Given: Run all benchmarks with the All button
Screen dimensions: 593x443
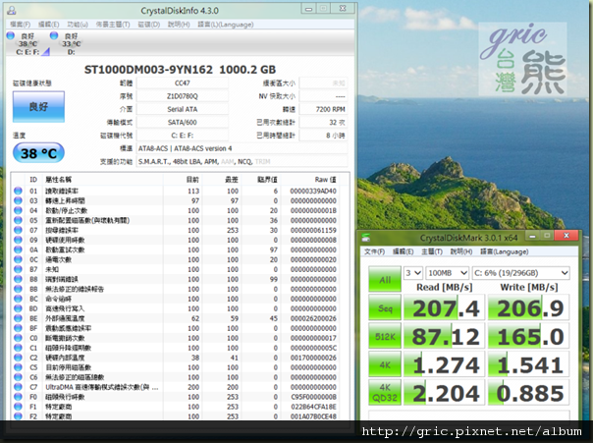Looking at the screenshot, I should tap(385, 279).
